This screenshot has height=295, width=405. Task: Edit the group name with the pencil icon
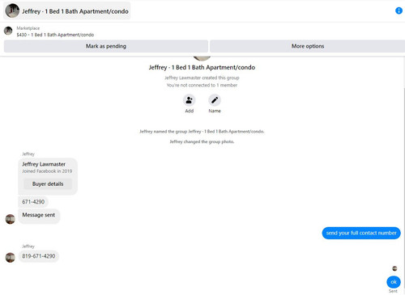tap(215, 100)
